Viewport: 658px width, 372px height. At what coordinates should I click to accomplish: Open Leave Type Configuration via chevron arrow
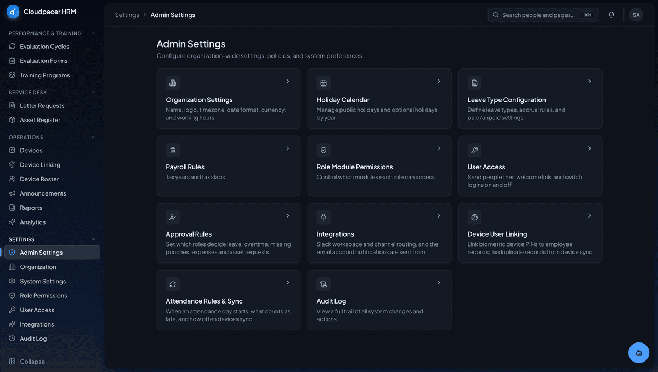click(589, 81)
